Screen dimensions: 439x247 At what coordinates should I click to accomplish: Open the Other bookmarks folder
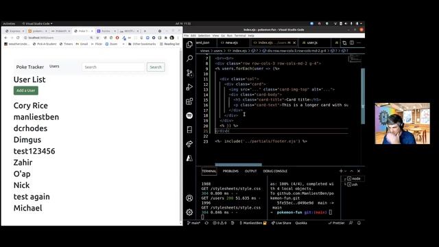[x=142, y=44]
